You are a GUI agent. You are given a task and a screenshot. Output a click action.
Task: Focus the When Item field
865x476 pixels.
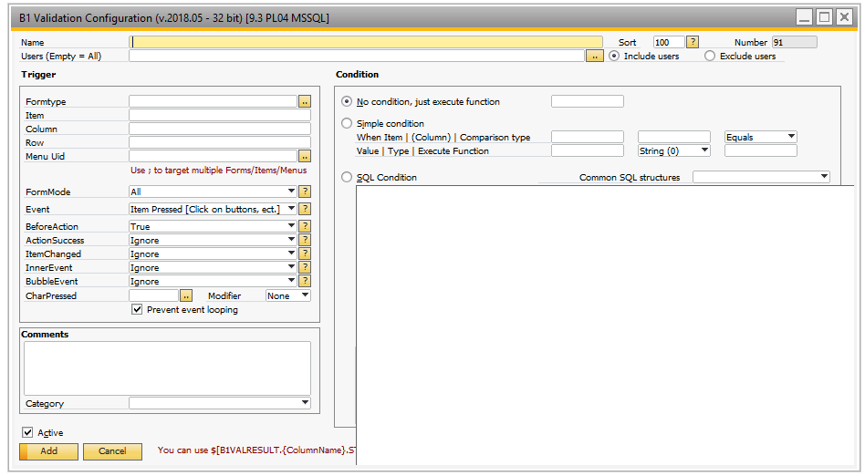(588, 137)
